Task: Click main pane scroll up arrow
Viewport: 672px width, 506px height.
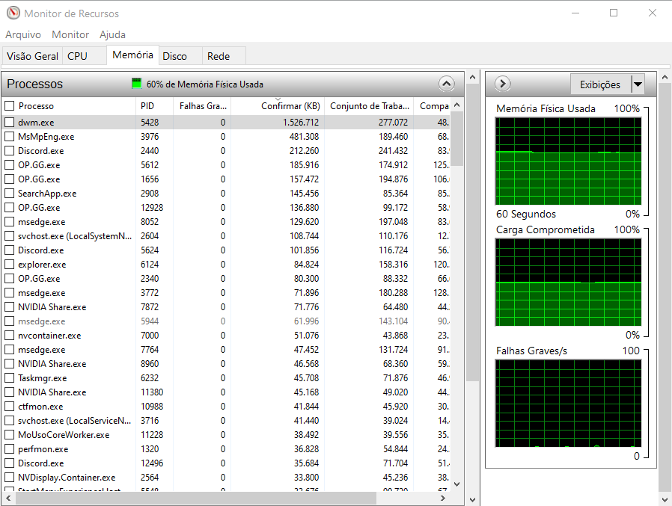Action: (x=472, y=78)
